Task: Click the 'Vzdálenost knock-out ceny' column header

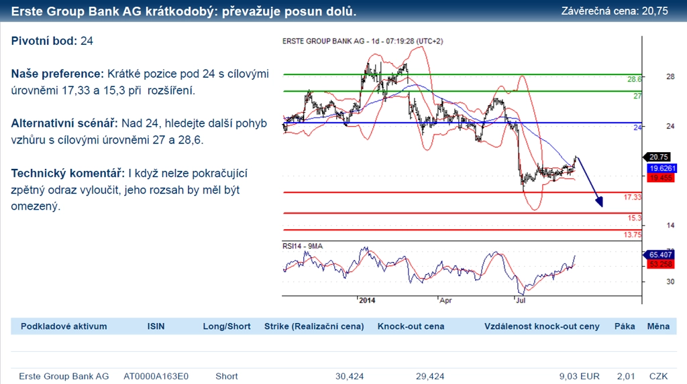Action: click(542, 326)
